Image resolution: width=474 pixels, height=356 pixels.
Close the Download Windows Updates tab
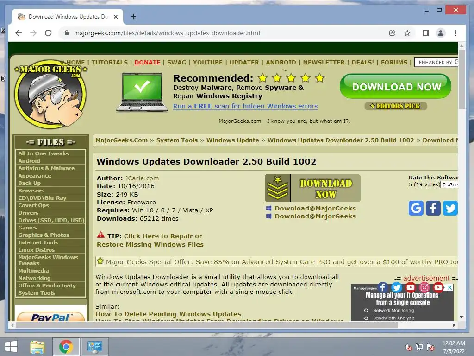[115, 17]
